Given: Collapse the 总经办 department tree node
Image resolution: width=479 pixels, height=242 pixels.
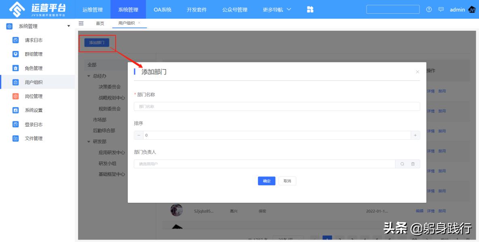Looking at the screenshot, I should click(89, 76).
